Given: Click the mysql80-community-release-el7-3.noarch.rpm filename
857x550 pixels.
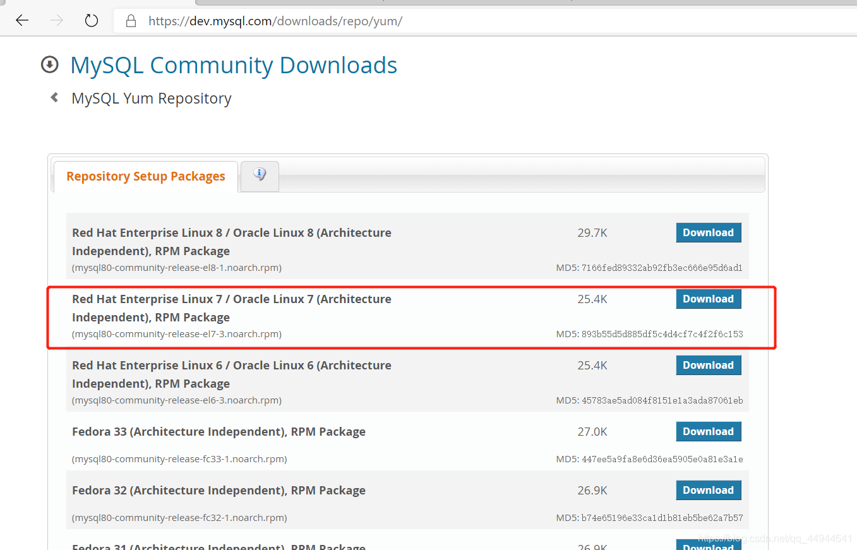Looking at the screenshot, I should click(177, 334).
